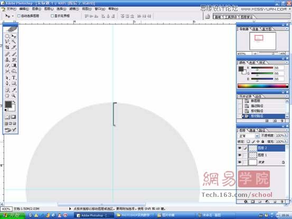
Task: Switch to the 动作 (Actions) tab
Action: point(258,96)
